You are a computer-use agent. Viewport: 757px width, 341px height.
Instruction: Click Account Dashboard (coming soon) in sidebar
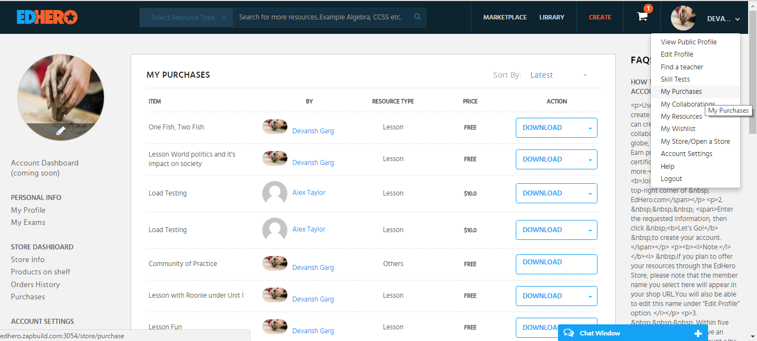click(x=44, y=168)
